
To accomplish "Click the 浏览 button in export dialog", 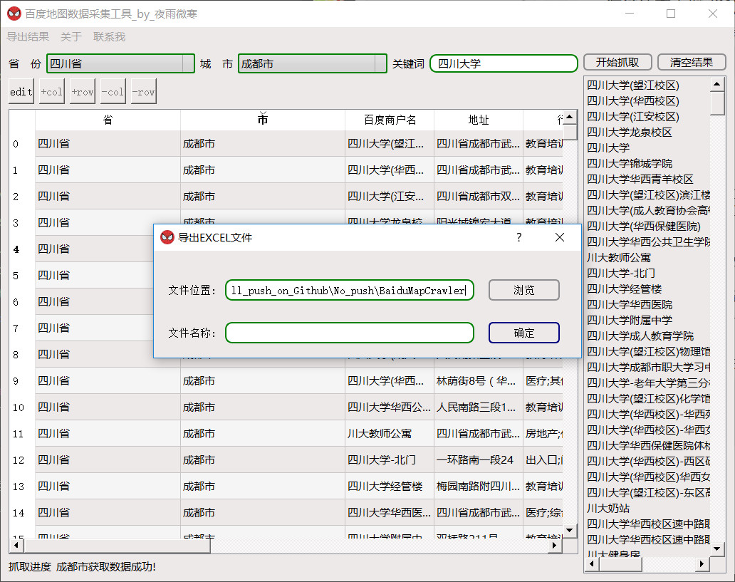I will [524, 291].
